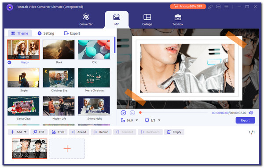
Task: Click the Pricing-20% OFF banner
Action: 188,7
